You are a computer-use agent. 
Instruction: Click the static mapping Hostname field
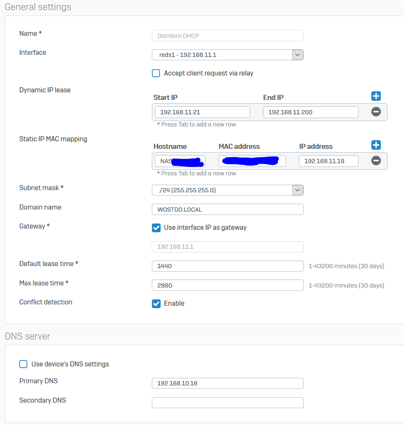[x=180, y=161]
